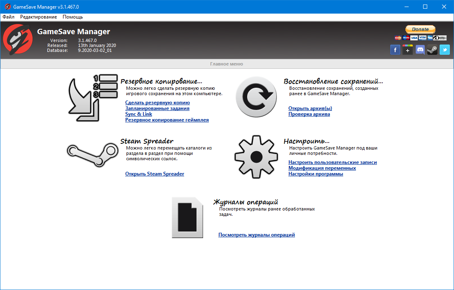The height and width of the screenshot is (290, 454).
Task: Open the Помощь menu
Action: click(x=73, y=17)
